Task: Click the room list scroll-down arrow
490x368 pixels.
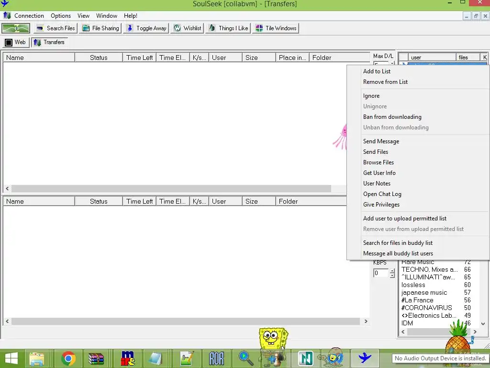Action: [x=483, y=324]
